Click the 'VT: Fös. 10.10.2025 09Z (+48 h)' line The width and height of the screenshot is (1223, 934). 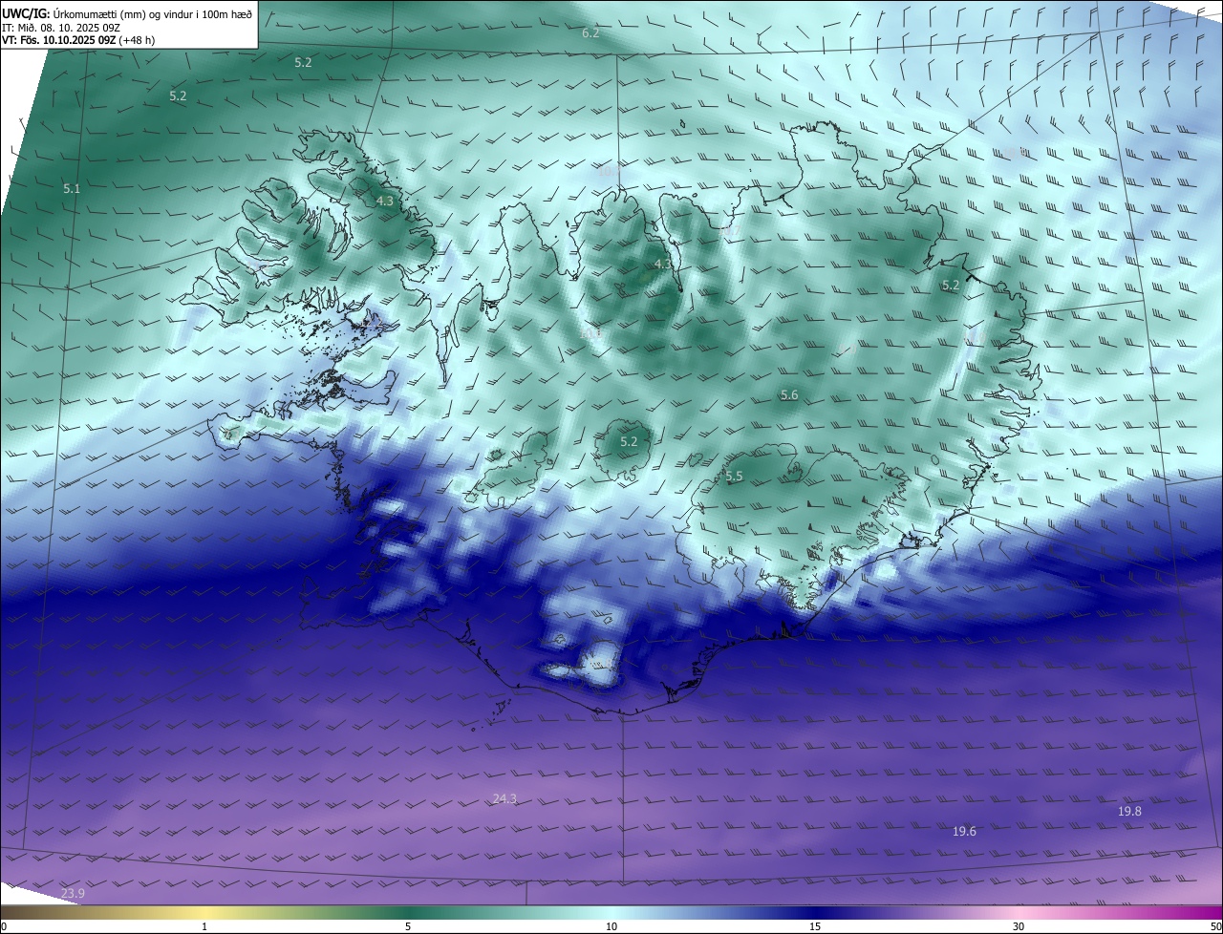click(x=78, y=40)
